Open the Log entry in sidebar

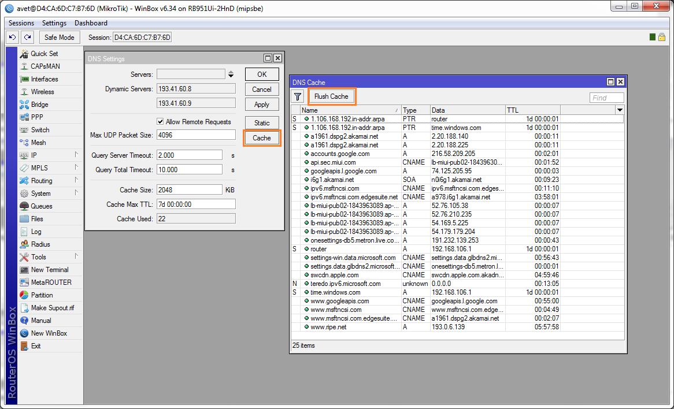coord(36,232)
